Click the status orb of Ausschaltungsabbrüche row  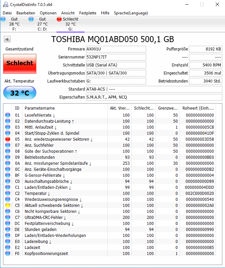[8, 181]
